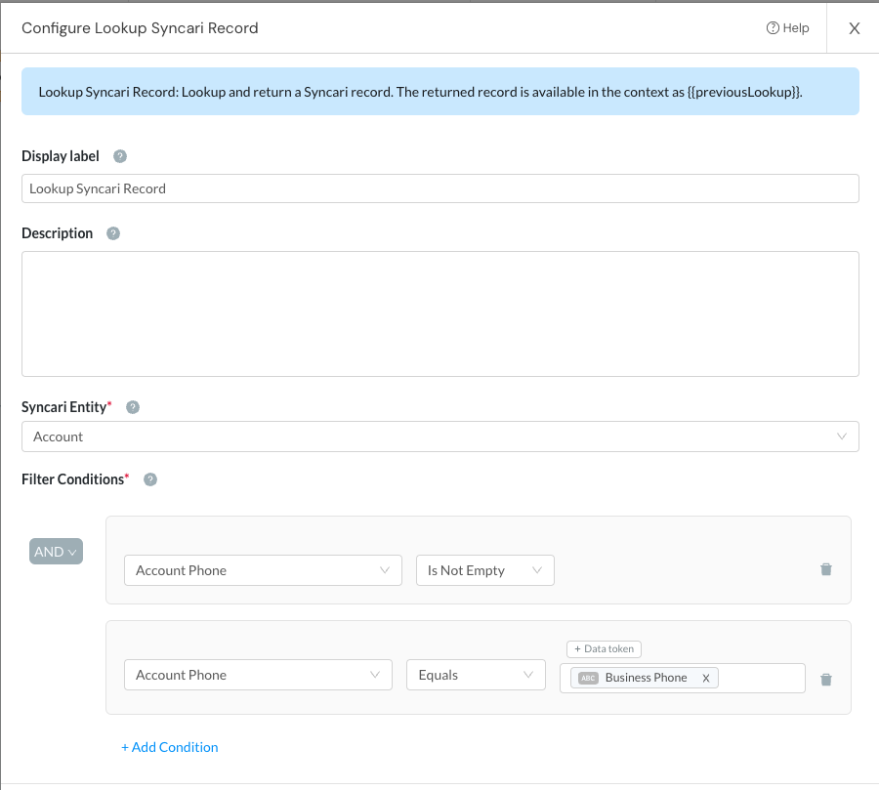Show help tooltip for Syncari Entity

[x=132, y=407]
